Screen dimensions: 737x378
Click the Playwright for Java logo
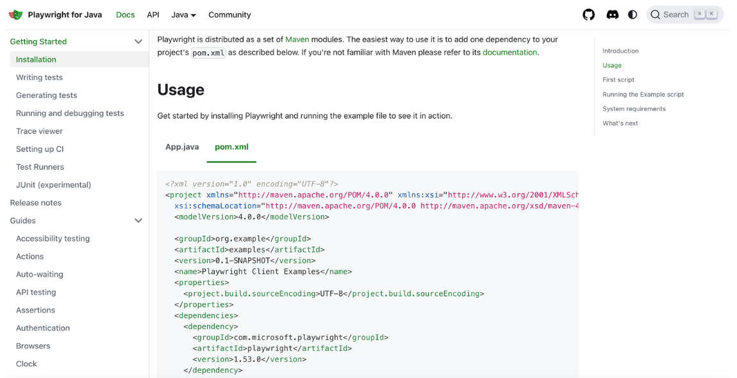[x=14, y=14]
